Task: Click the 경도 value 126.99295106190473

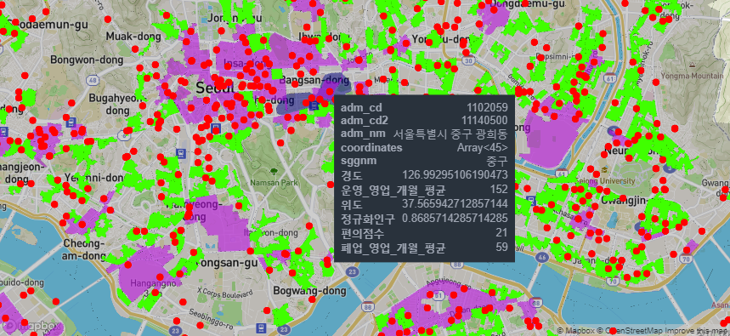Action: [455, 175]
